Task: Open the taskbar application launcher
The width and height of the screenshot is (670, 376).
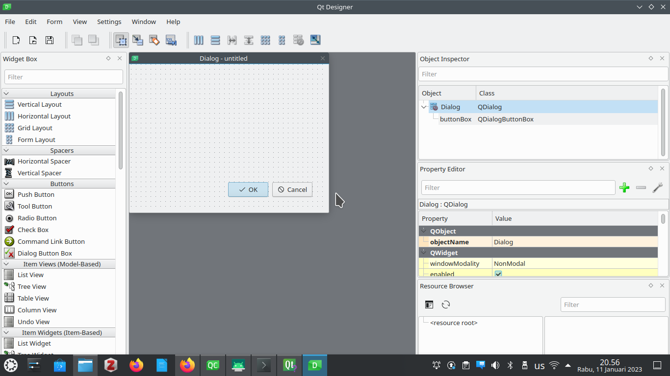Action: click(x=11, y=365)
